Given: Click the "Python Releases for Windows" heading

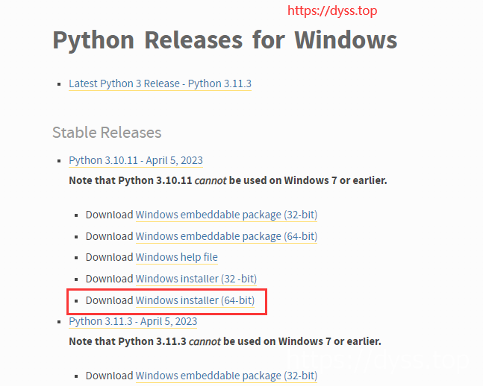Looking at the screenshot, I should [x=225, y=39].
